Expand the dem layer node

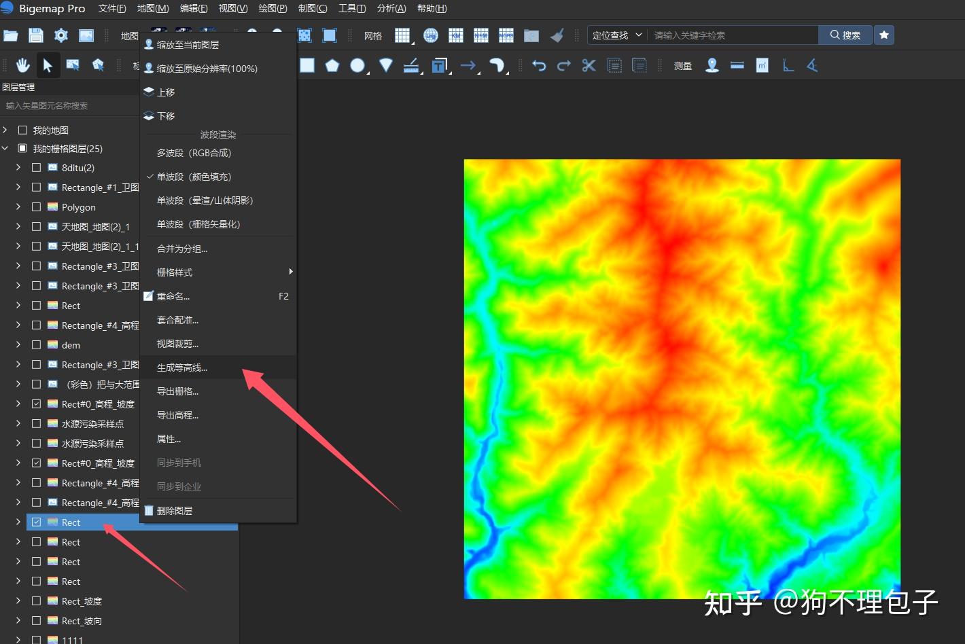click(x=18, y=344)
